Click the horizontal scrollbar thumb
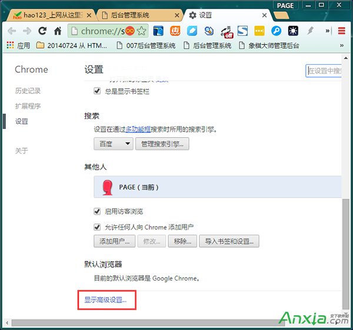This screenshot has height=330, width=353. coord(148,323)
